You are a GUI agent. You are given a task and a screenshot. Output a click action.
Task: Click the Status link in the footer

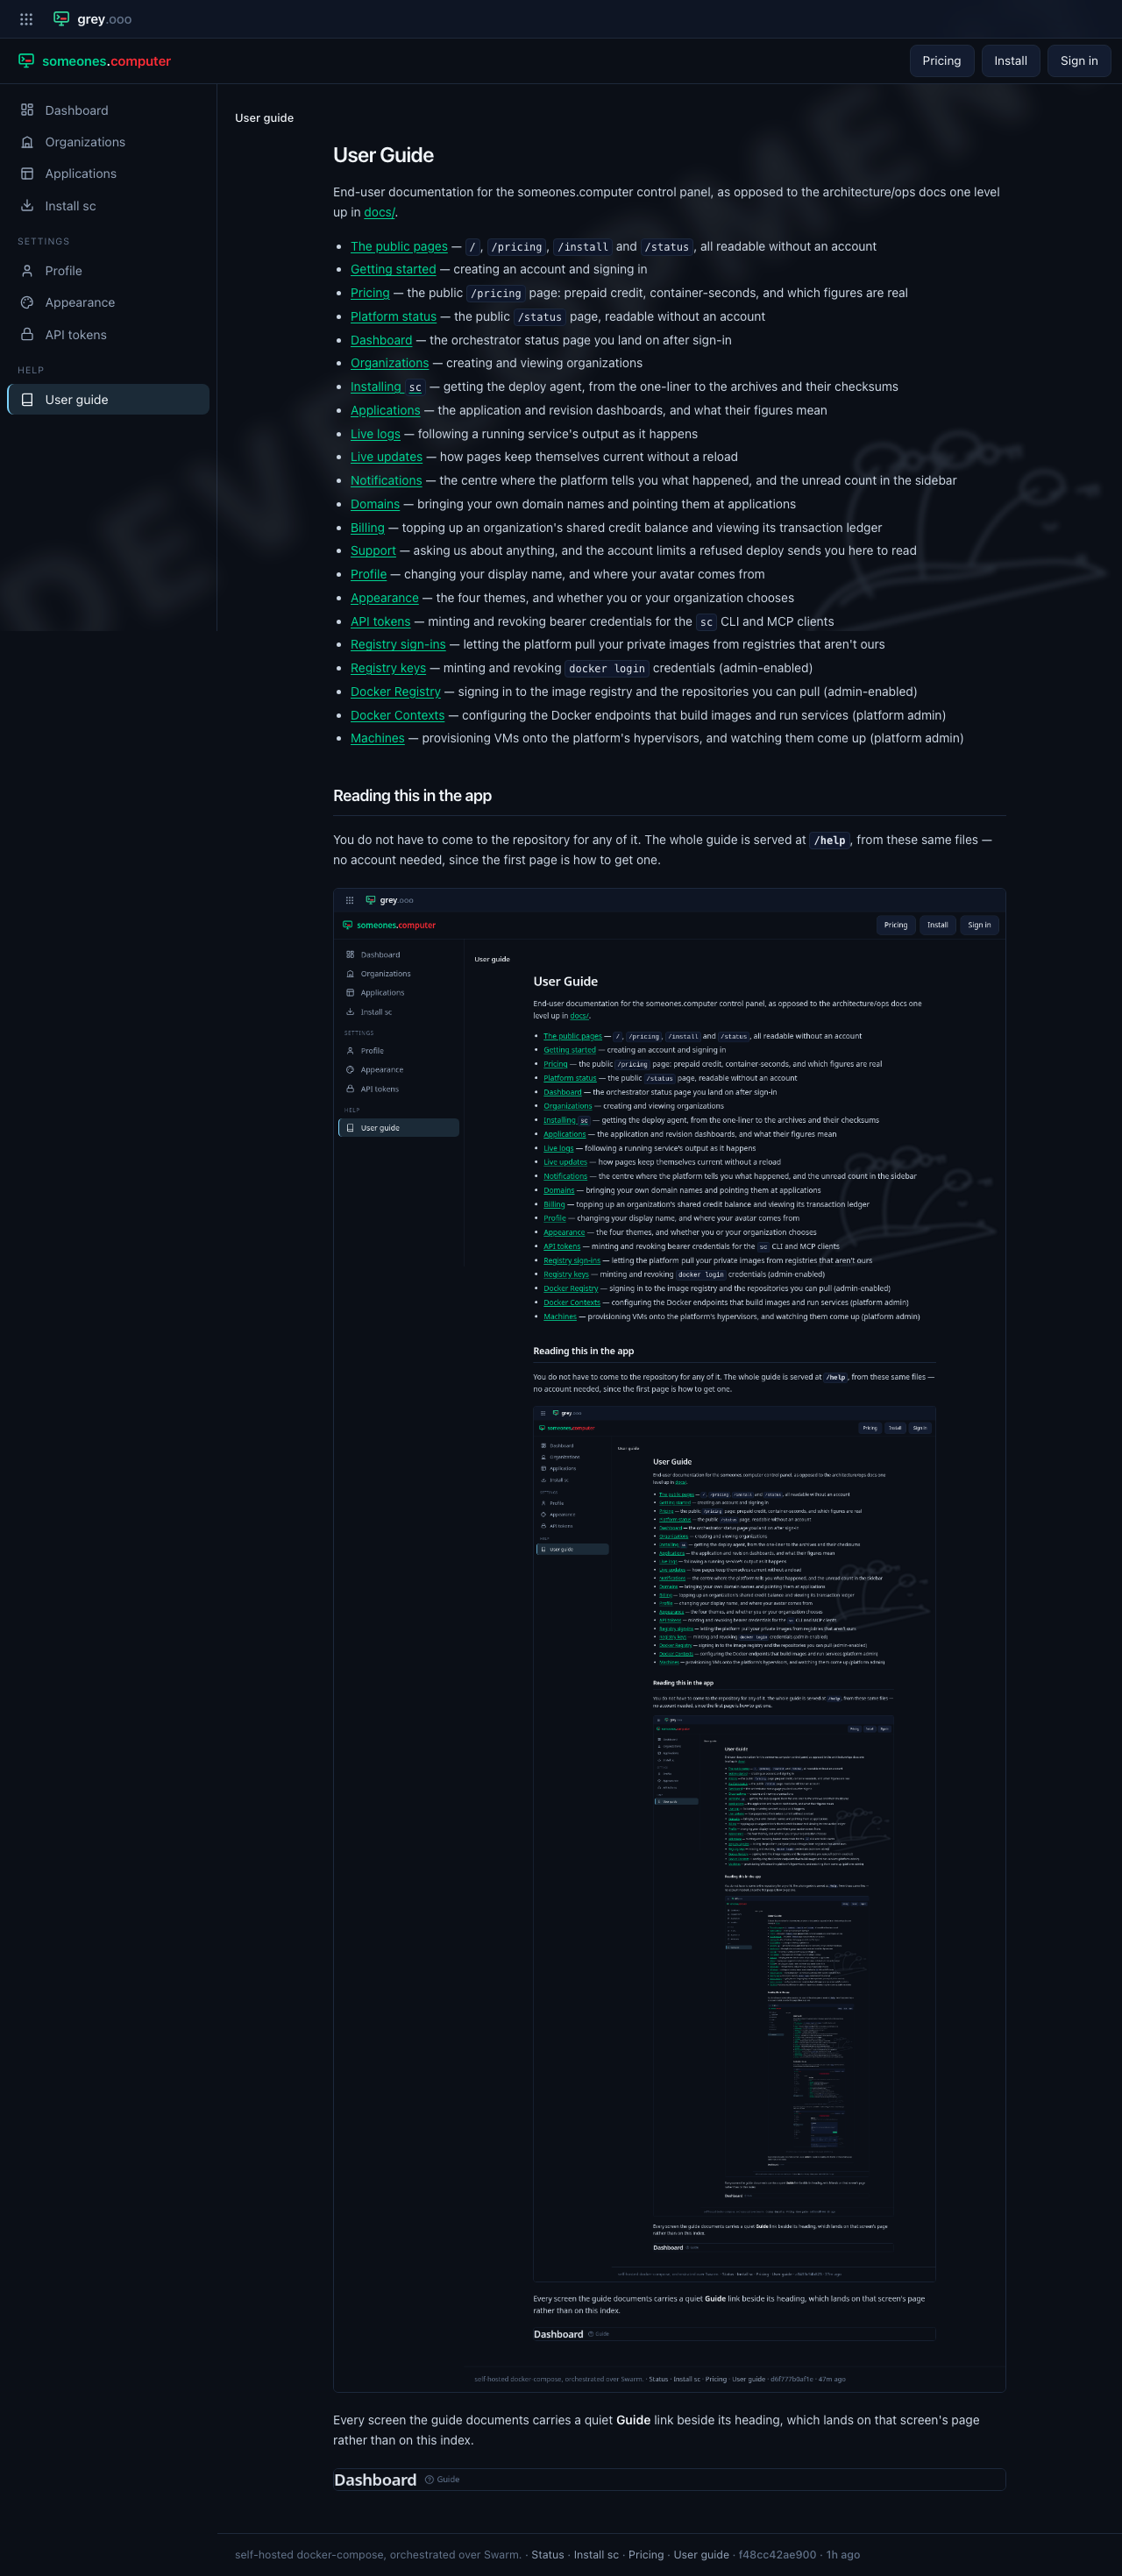(x=547, y=2555)
